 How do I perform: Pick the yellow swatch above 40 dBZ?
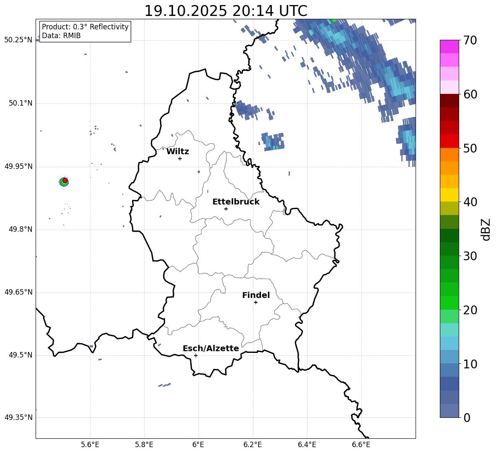449,195
